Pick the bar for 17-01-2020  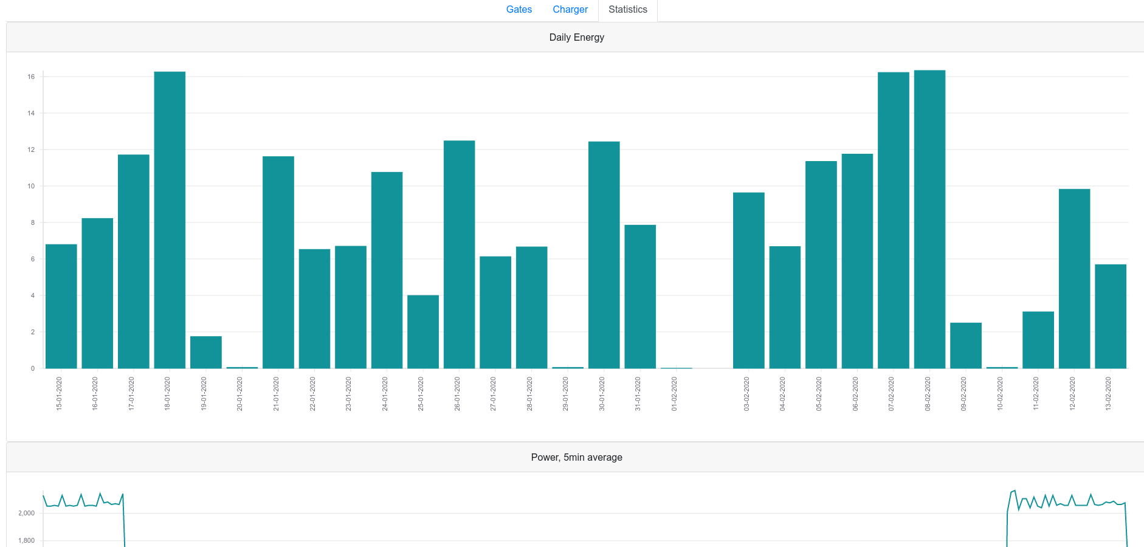(x=134, y=261)
